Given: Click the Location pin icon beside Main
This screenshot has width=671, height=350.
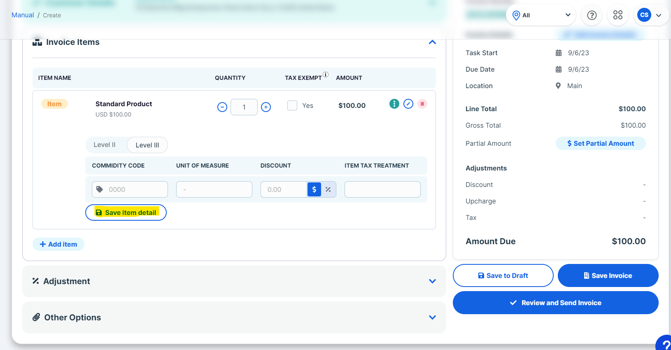Looking at the screenshot, I should click(558, 86).
